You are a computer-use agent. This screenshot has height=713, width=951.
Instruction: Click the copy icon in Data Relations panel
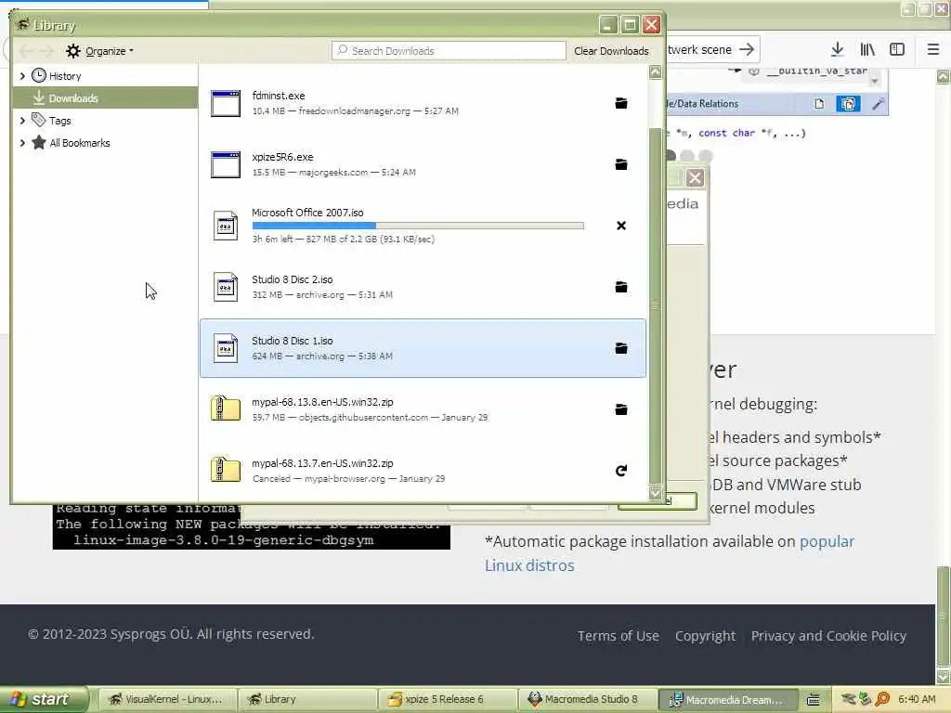tap(848, 104)
